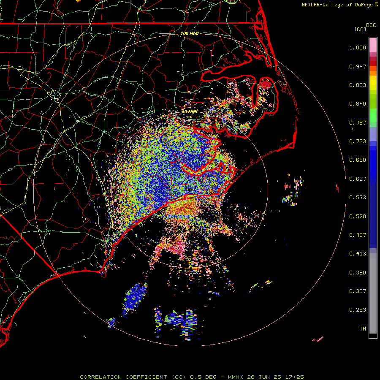Click the 0.307 scale value
Viewport: 380px width, 380px height.
[x=358, y=291]
